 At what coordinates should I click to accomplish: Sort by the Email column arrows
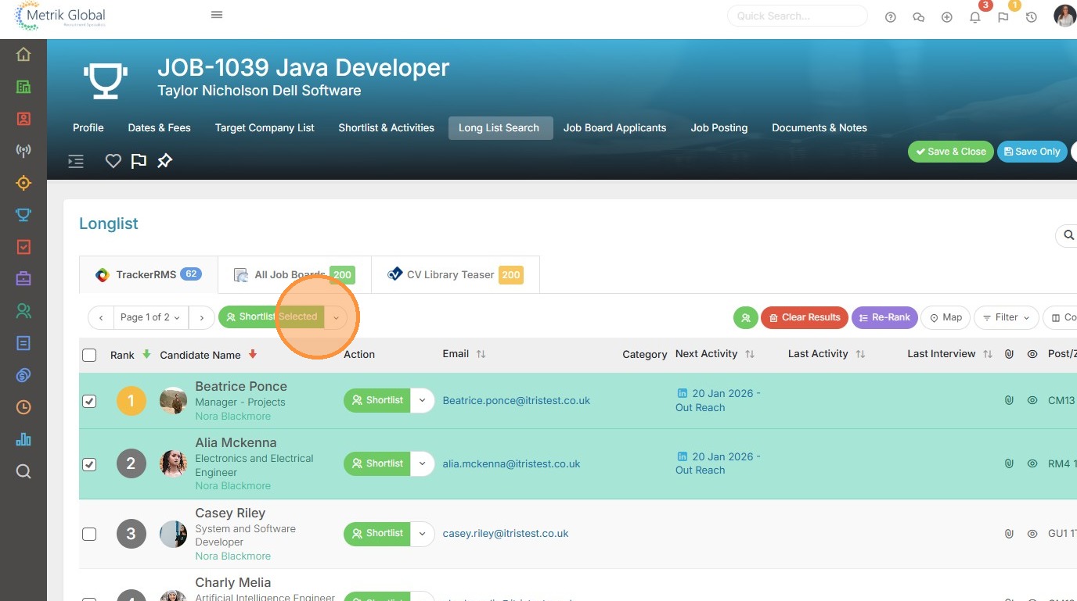[481, 354]
